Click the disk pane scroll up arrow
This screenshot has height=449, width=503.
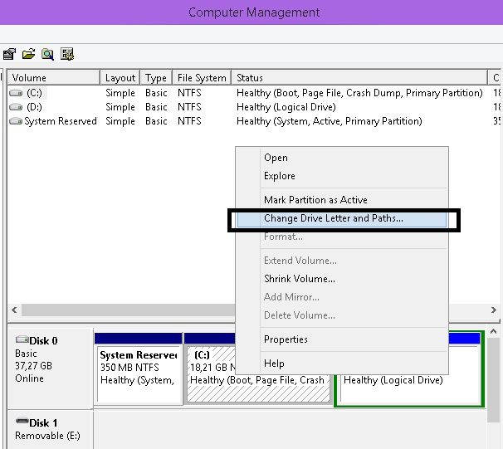pos(493,332)
